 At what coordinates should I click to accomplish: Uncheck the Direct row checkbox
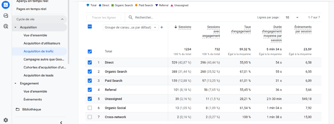coord(90,62)
